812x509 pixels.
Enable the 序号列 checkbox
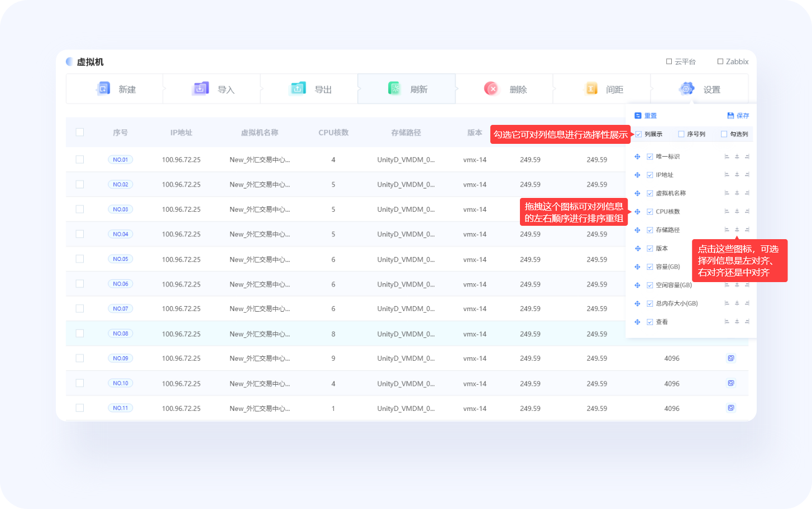681,134
